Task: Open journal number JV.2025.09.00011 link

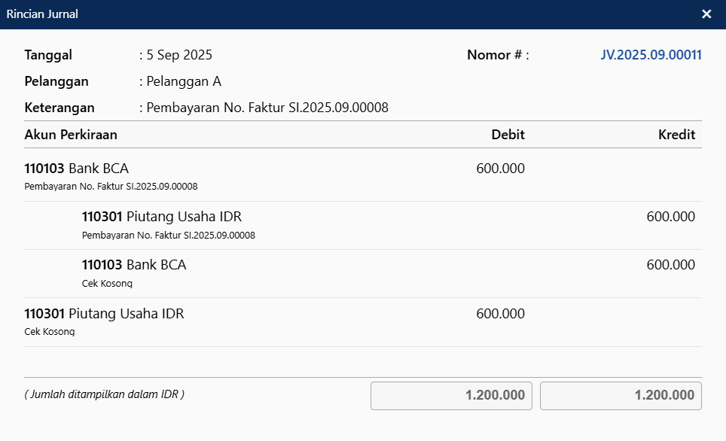Action: click(651, 55)
